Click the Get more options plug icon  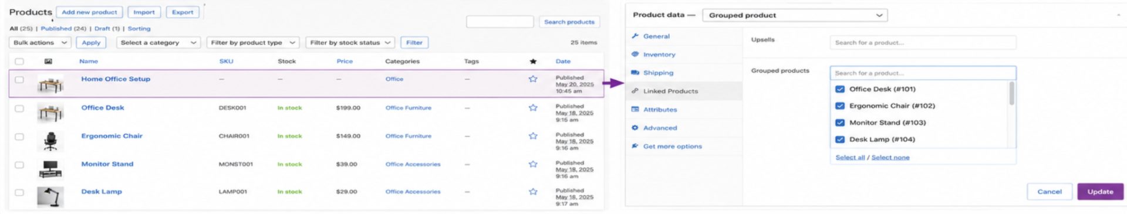pyautogui.click(x=635, y=146)
